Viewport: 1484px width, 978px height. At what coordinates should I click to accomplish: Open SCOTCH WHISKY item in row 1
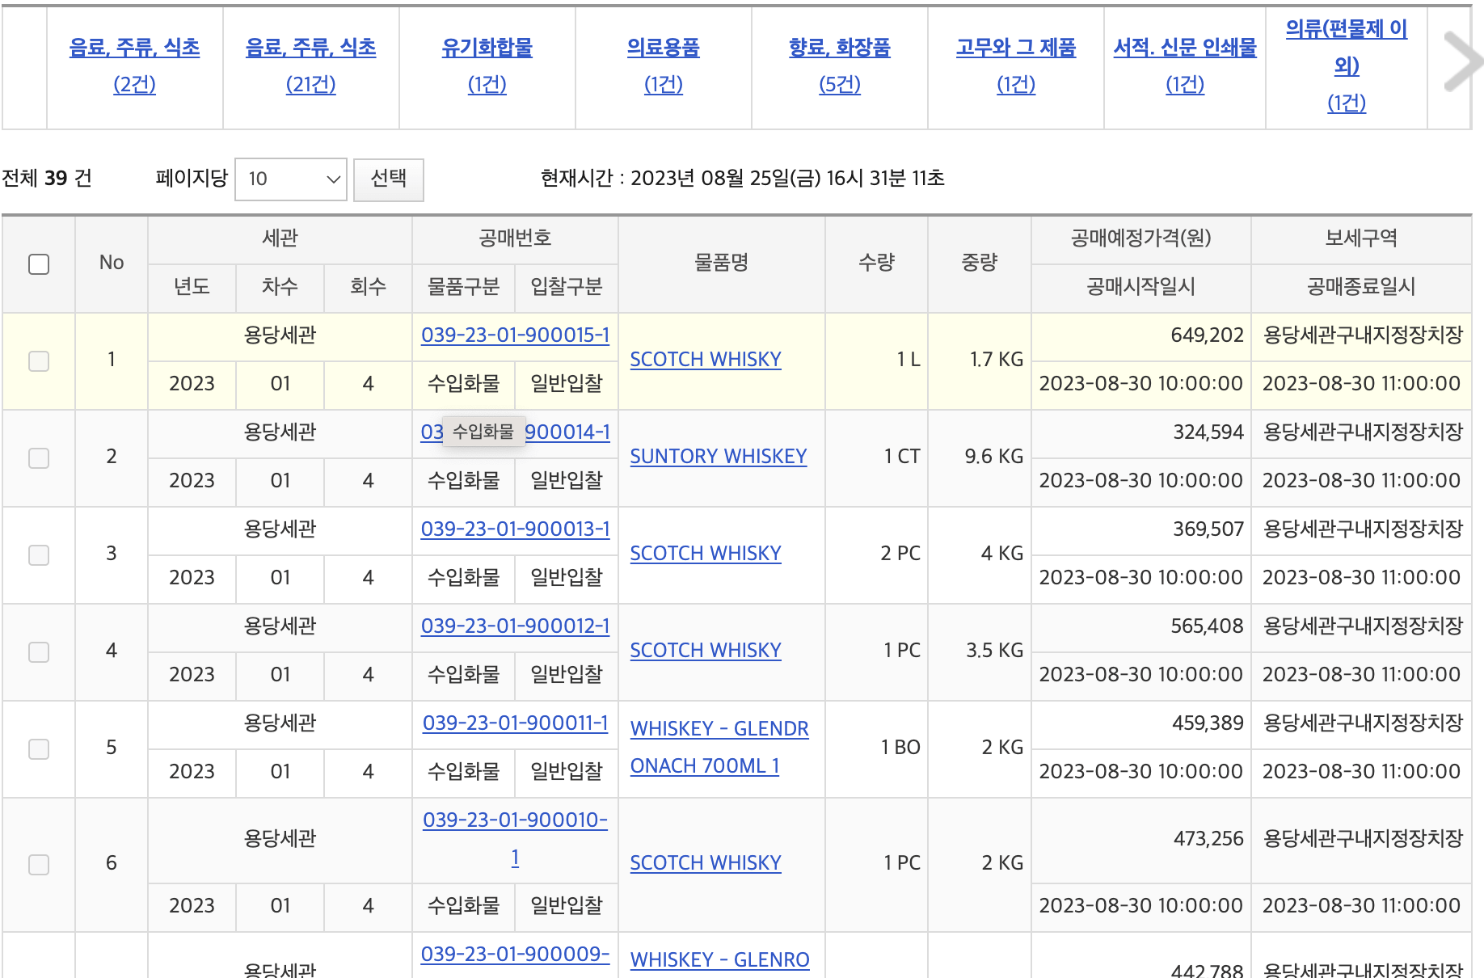click(706, 360)
